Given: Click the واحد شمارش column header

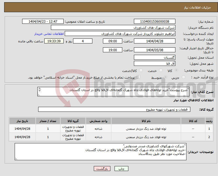Looking at the screenshot, I should tap(98, 121).
